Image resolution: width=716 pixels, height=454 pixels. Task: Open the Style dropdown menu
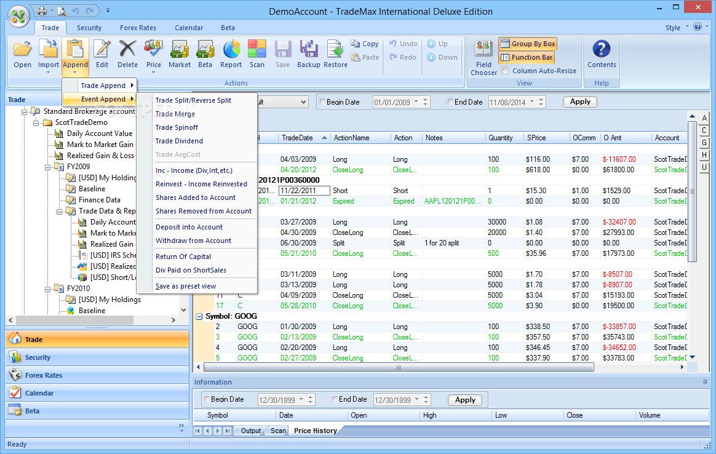click(677, 28)
